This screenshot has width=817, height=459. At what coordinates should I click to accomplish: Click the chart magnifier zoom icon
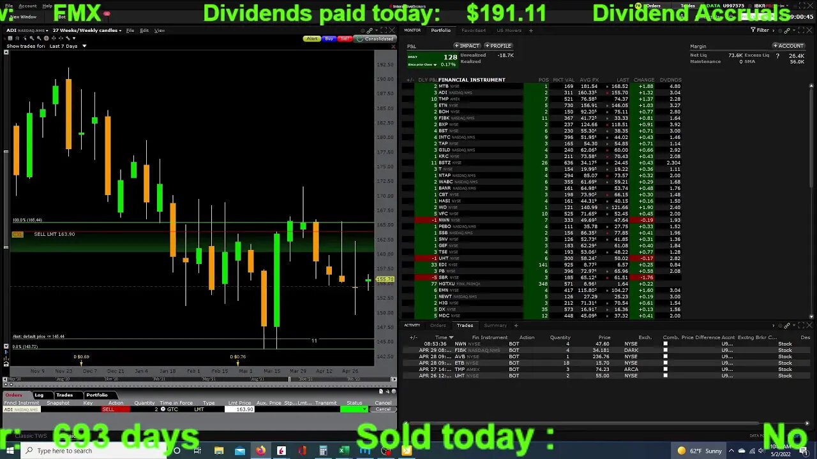pos(31,38)
